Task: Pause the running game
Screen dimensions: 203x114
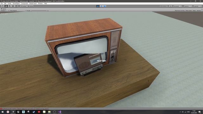Action: pyautogui.click(x=101, y=6)
